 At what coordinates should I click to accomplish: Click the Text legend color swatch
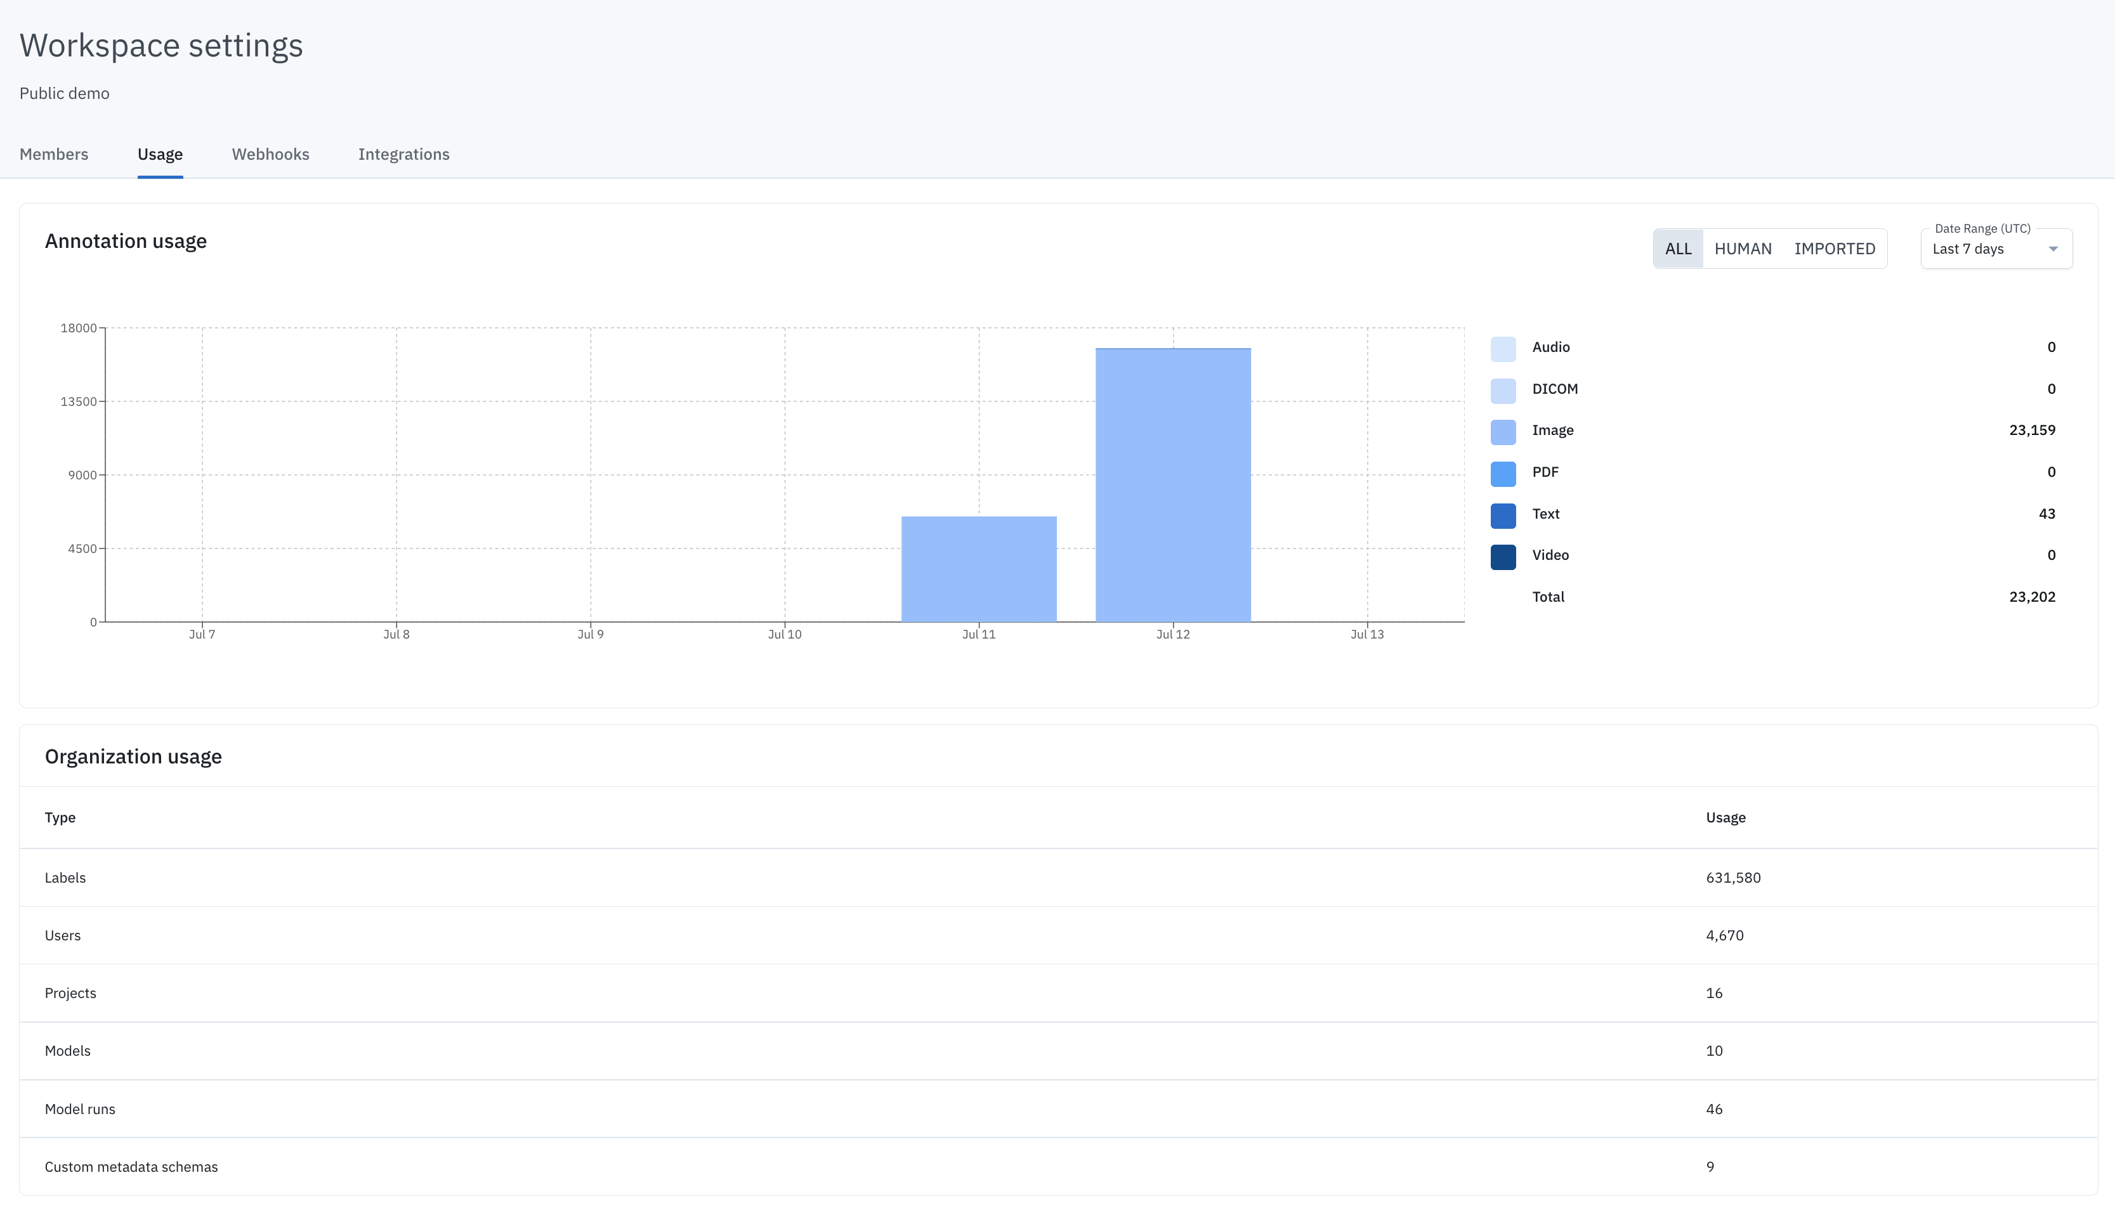pos(1503,515)
